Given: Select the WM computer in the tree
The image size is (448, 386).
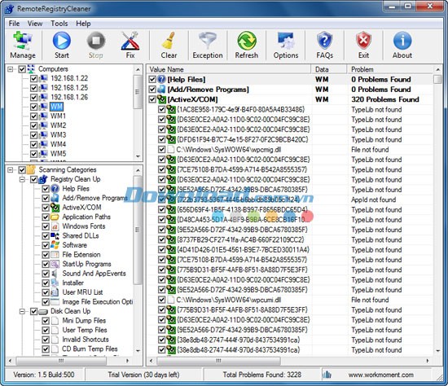Looking at the screenshot, I should point(56,107).
